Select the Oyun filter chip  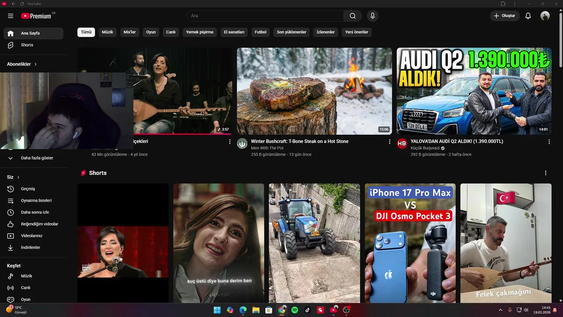point(151,32)
